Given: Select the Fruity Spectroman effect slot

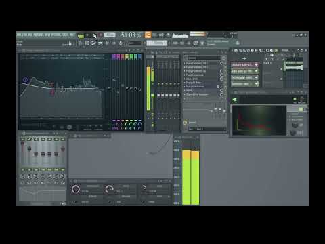Looking at the screenshot, I should (x=200, y=87).
